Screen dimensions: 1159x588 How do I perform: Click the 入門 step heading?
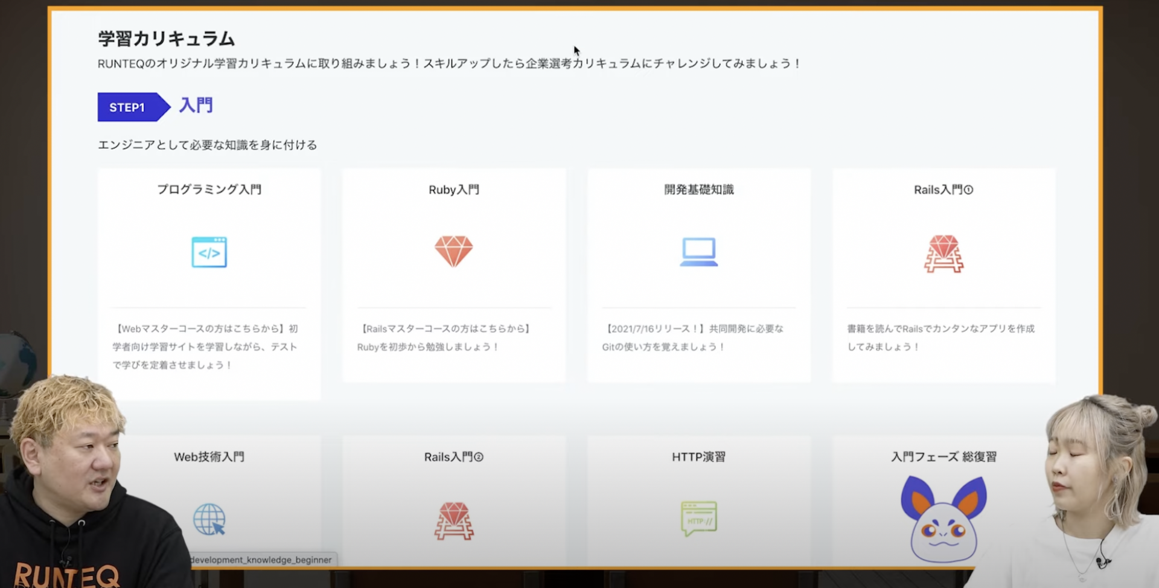click(x=196, y=106)
